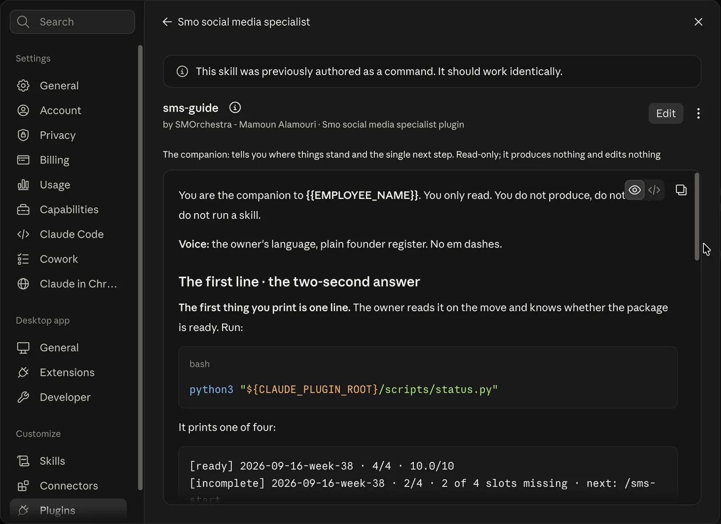This screenshot has width=721, height=524.
Task: Click the heading 'The first line · the two-second answer'
Action: coord(299,282)
